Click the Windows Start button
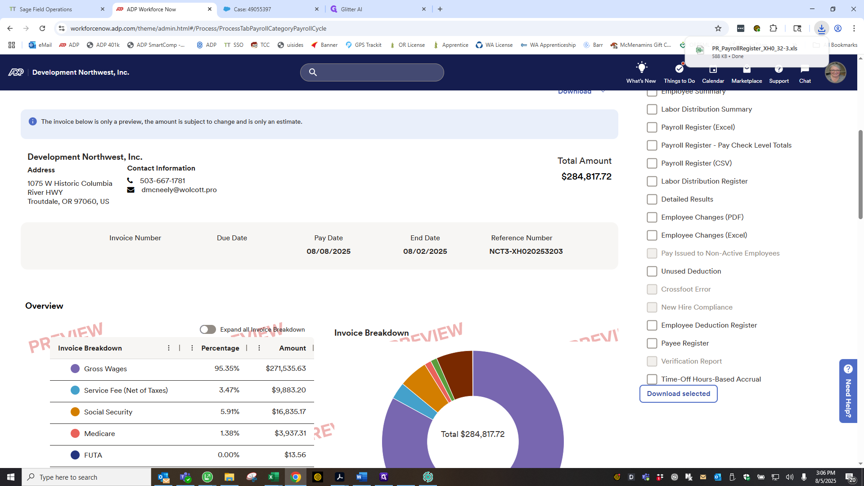This screenshot has height=486, width=864. pyautogui.click(x=11, y=477)
